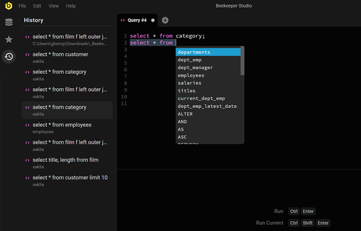Click the History panel heading
361x231 pixels.
[34, 20]
